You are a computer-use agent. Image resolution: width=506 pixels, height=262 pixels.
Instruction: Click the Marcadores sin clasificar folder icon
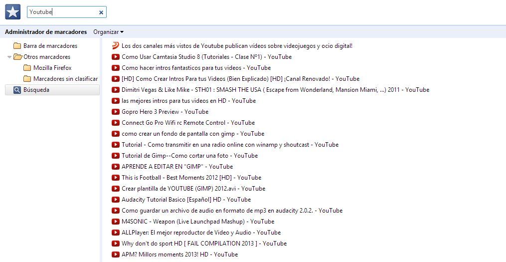pos(27,79)
